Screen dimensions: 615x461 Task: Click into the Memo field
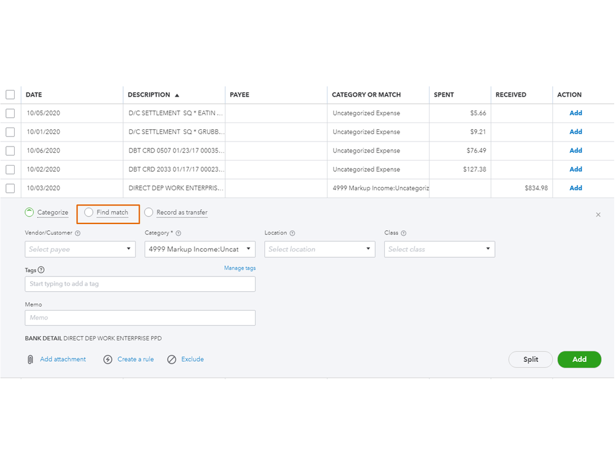140,318
